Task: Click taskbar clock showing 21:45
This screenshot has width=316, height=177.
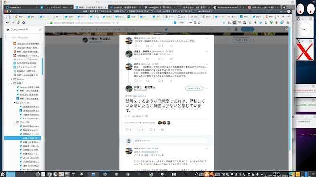Action: point(276,174)
